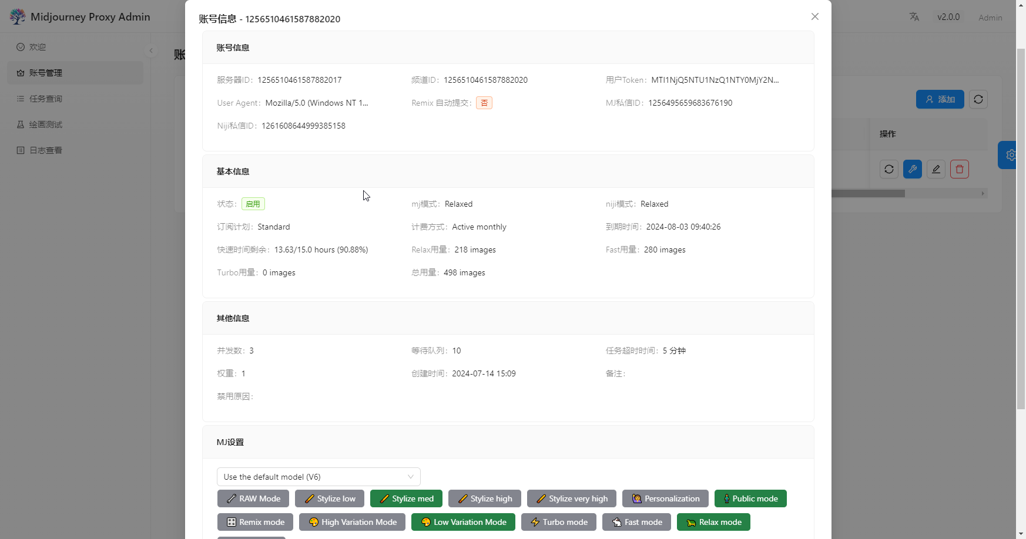1026x539 pixels.
Task: Click the User Agent Mozilla/5.0 value
Action: [x=317, y=103]
